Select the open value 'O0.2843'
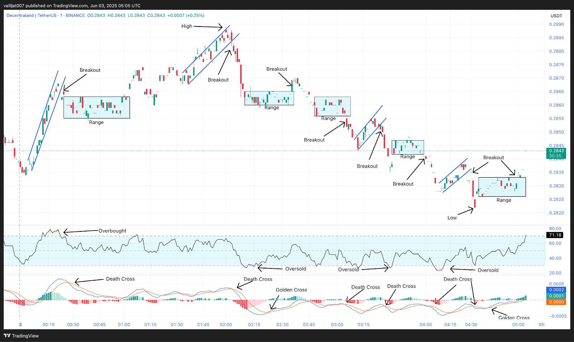The width and height of the screenshot is (574, 342). (x=96, y=15)
